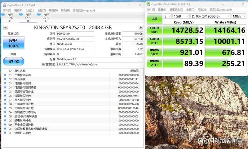Open 硬盘(D) menu in CrystalDiskInfo
The width and height of the screenshot is (248, 149).
coord(53,11)
